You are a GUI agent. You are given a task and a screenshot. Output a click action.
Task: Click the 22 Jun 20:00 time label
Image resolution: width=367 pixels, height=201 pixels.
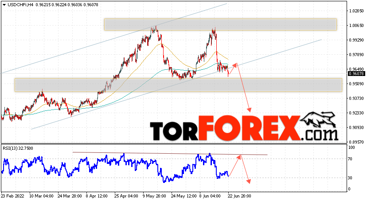(240, 196)
